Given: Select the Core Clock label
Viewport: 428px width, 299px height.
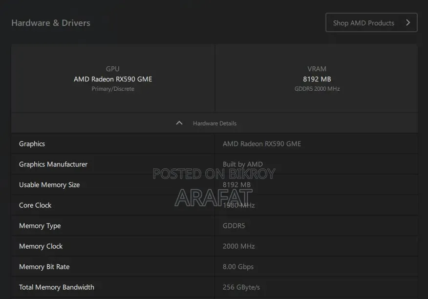Looking at the screenshot, I should tap(35, 205).
